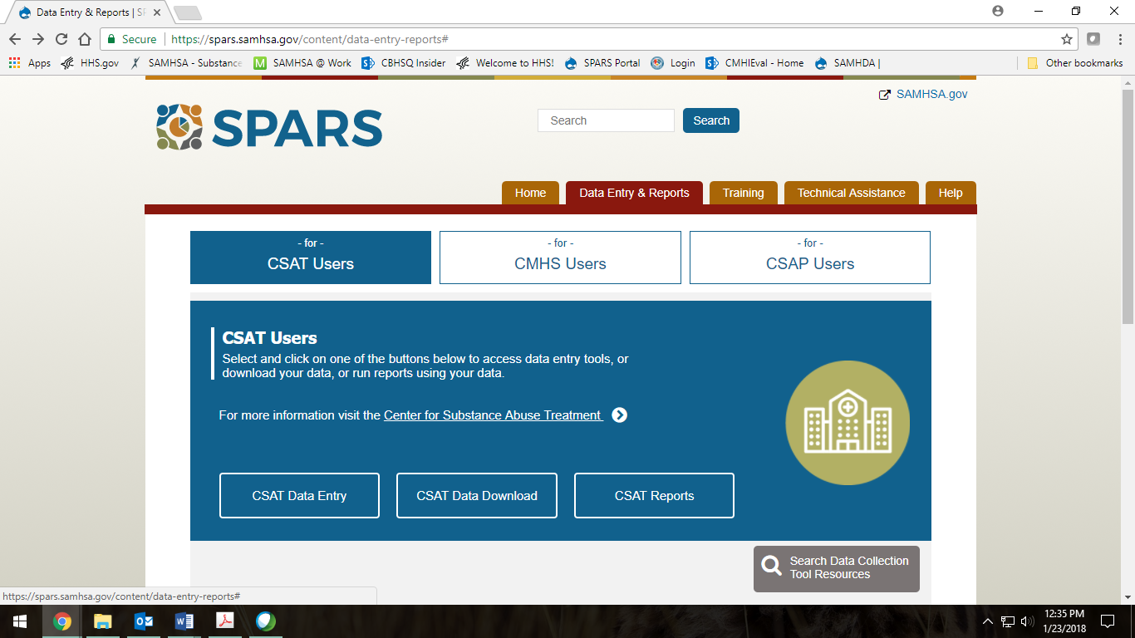This screenshot has width=1135, height=638.
Task: Open the Training menu tab
Action: [743, 193]
